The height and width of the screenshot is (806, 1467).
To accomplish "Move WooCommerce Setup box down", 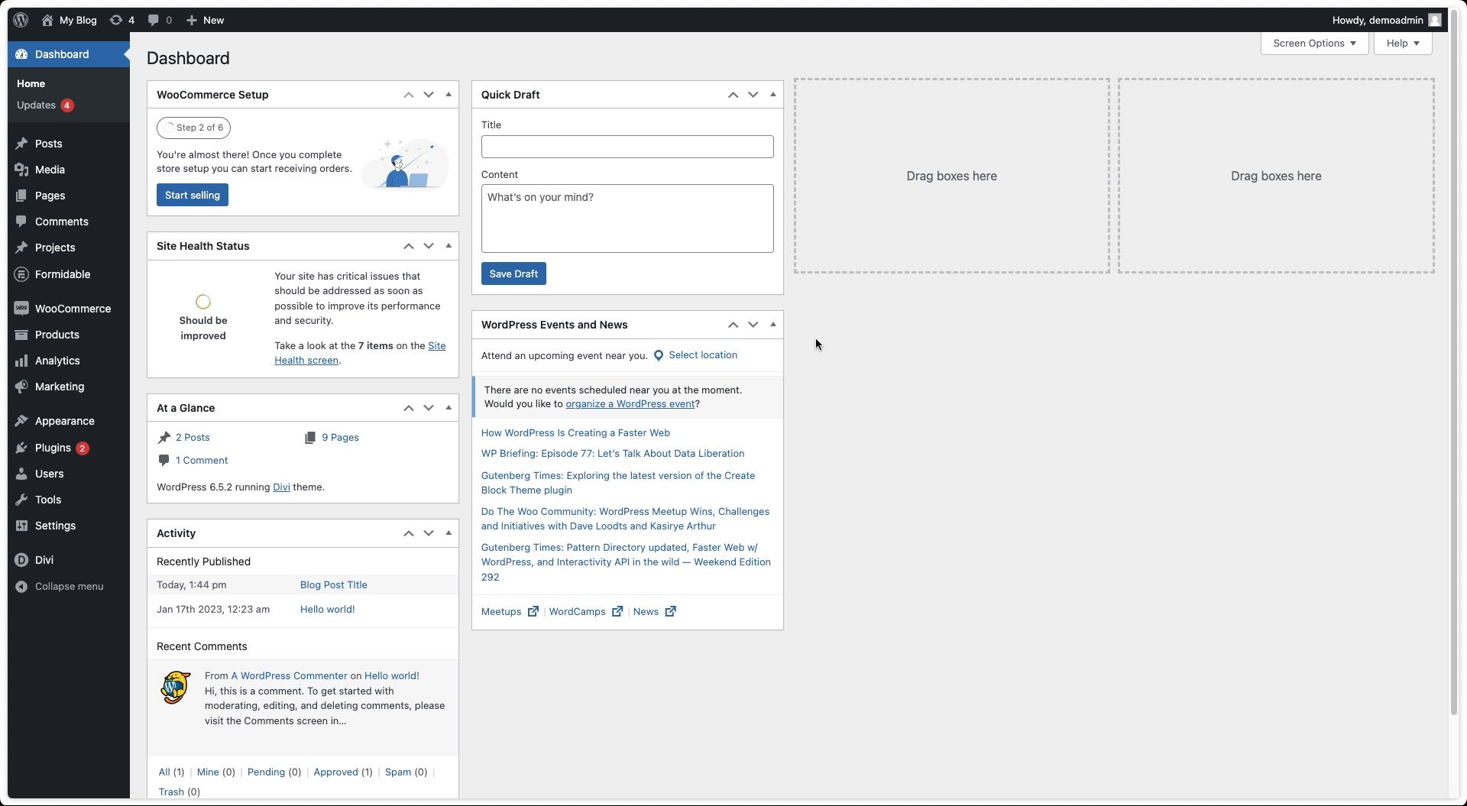I will pos(429,95).
